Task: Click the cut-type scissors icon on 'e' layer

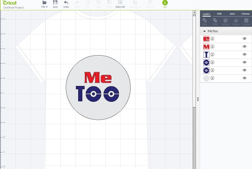Action: [x=212, y=38]
